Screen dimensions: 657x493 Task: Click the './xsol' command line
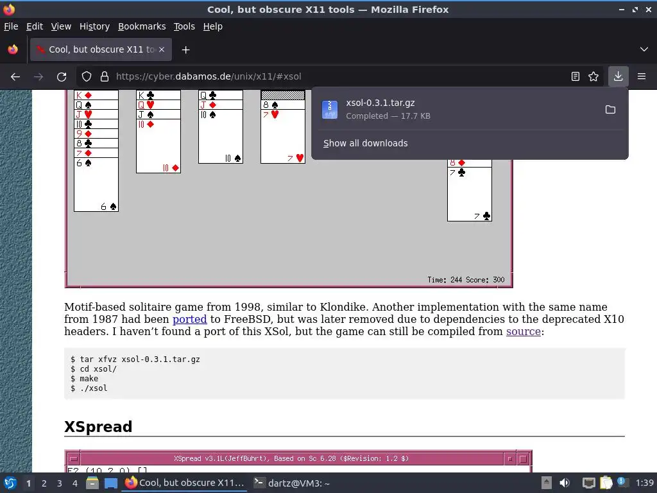(89, 388)
